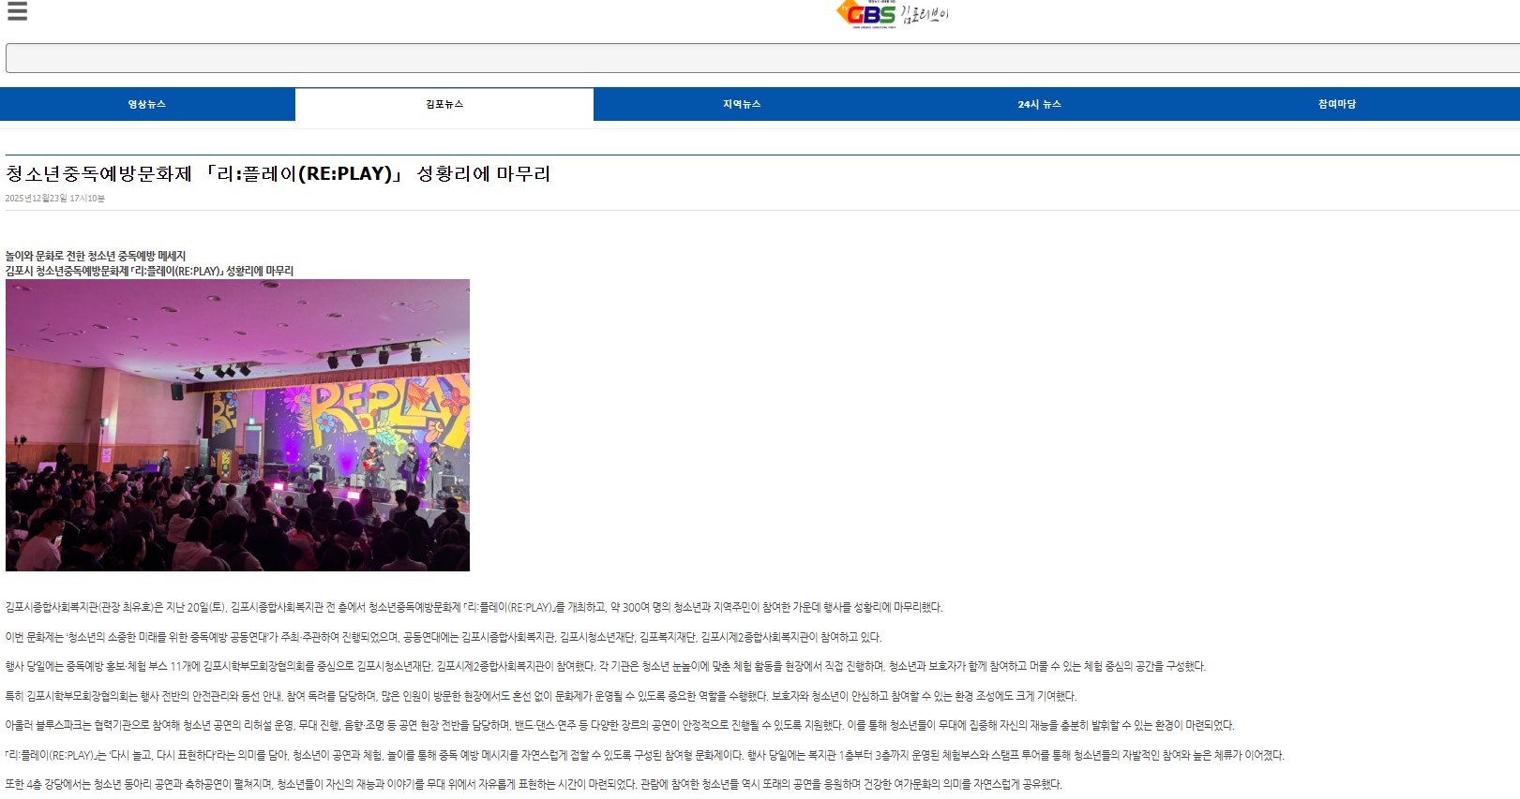Click the paragraph starting 또한 4층 강당에서는
Screen dimensions: 1520x799
click(x=534, y=784)
